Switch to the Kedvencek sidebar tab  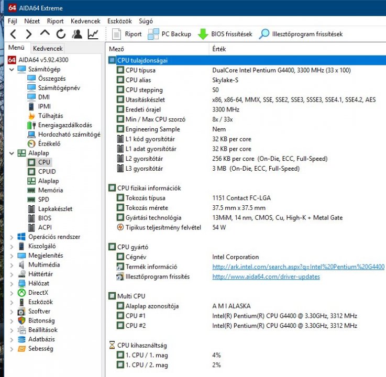48,49
